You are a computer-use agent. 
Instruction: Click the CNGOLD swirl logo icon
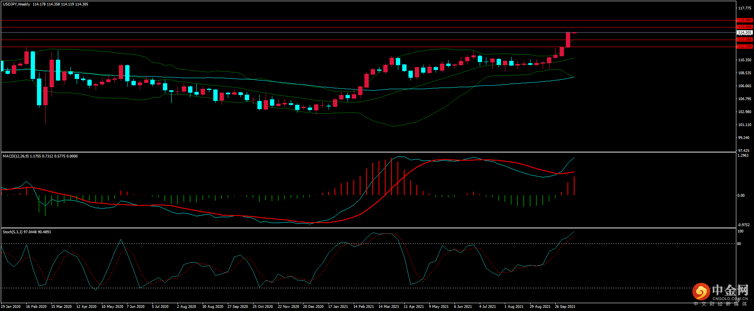[x=701, y=292]
